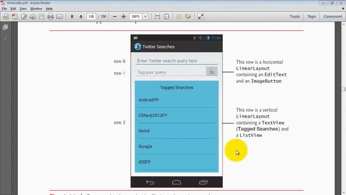
Task: Click the 'row 0' label text
Action: 119,61
